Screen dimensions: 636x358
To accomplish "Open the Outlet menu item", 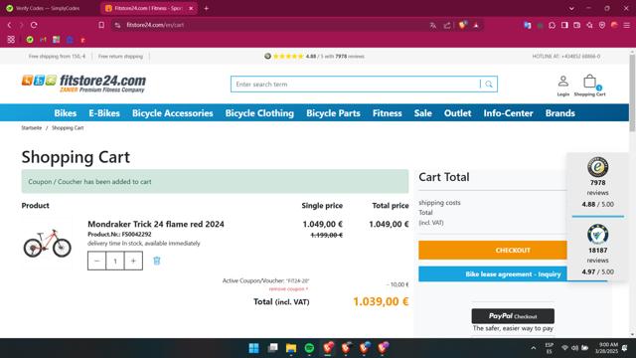I will pos(457,113).
